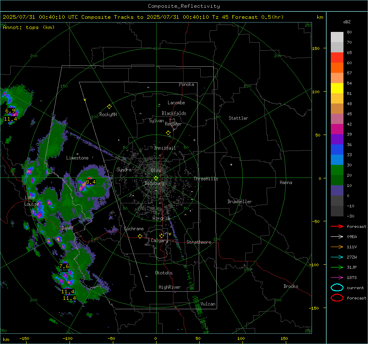The height and width of the screenshot is (344, 368).
Task: Click the Ponoka city label
Action: coord(186,84)
